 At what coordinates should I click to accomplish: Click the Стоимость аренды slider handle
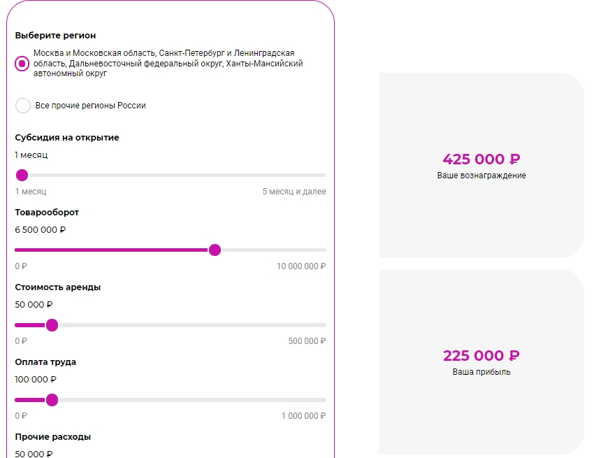[x=52, y=325]
